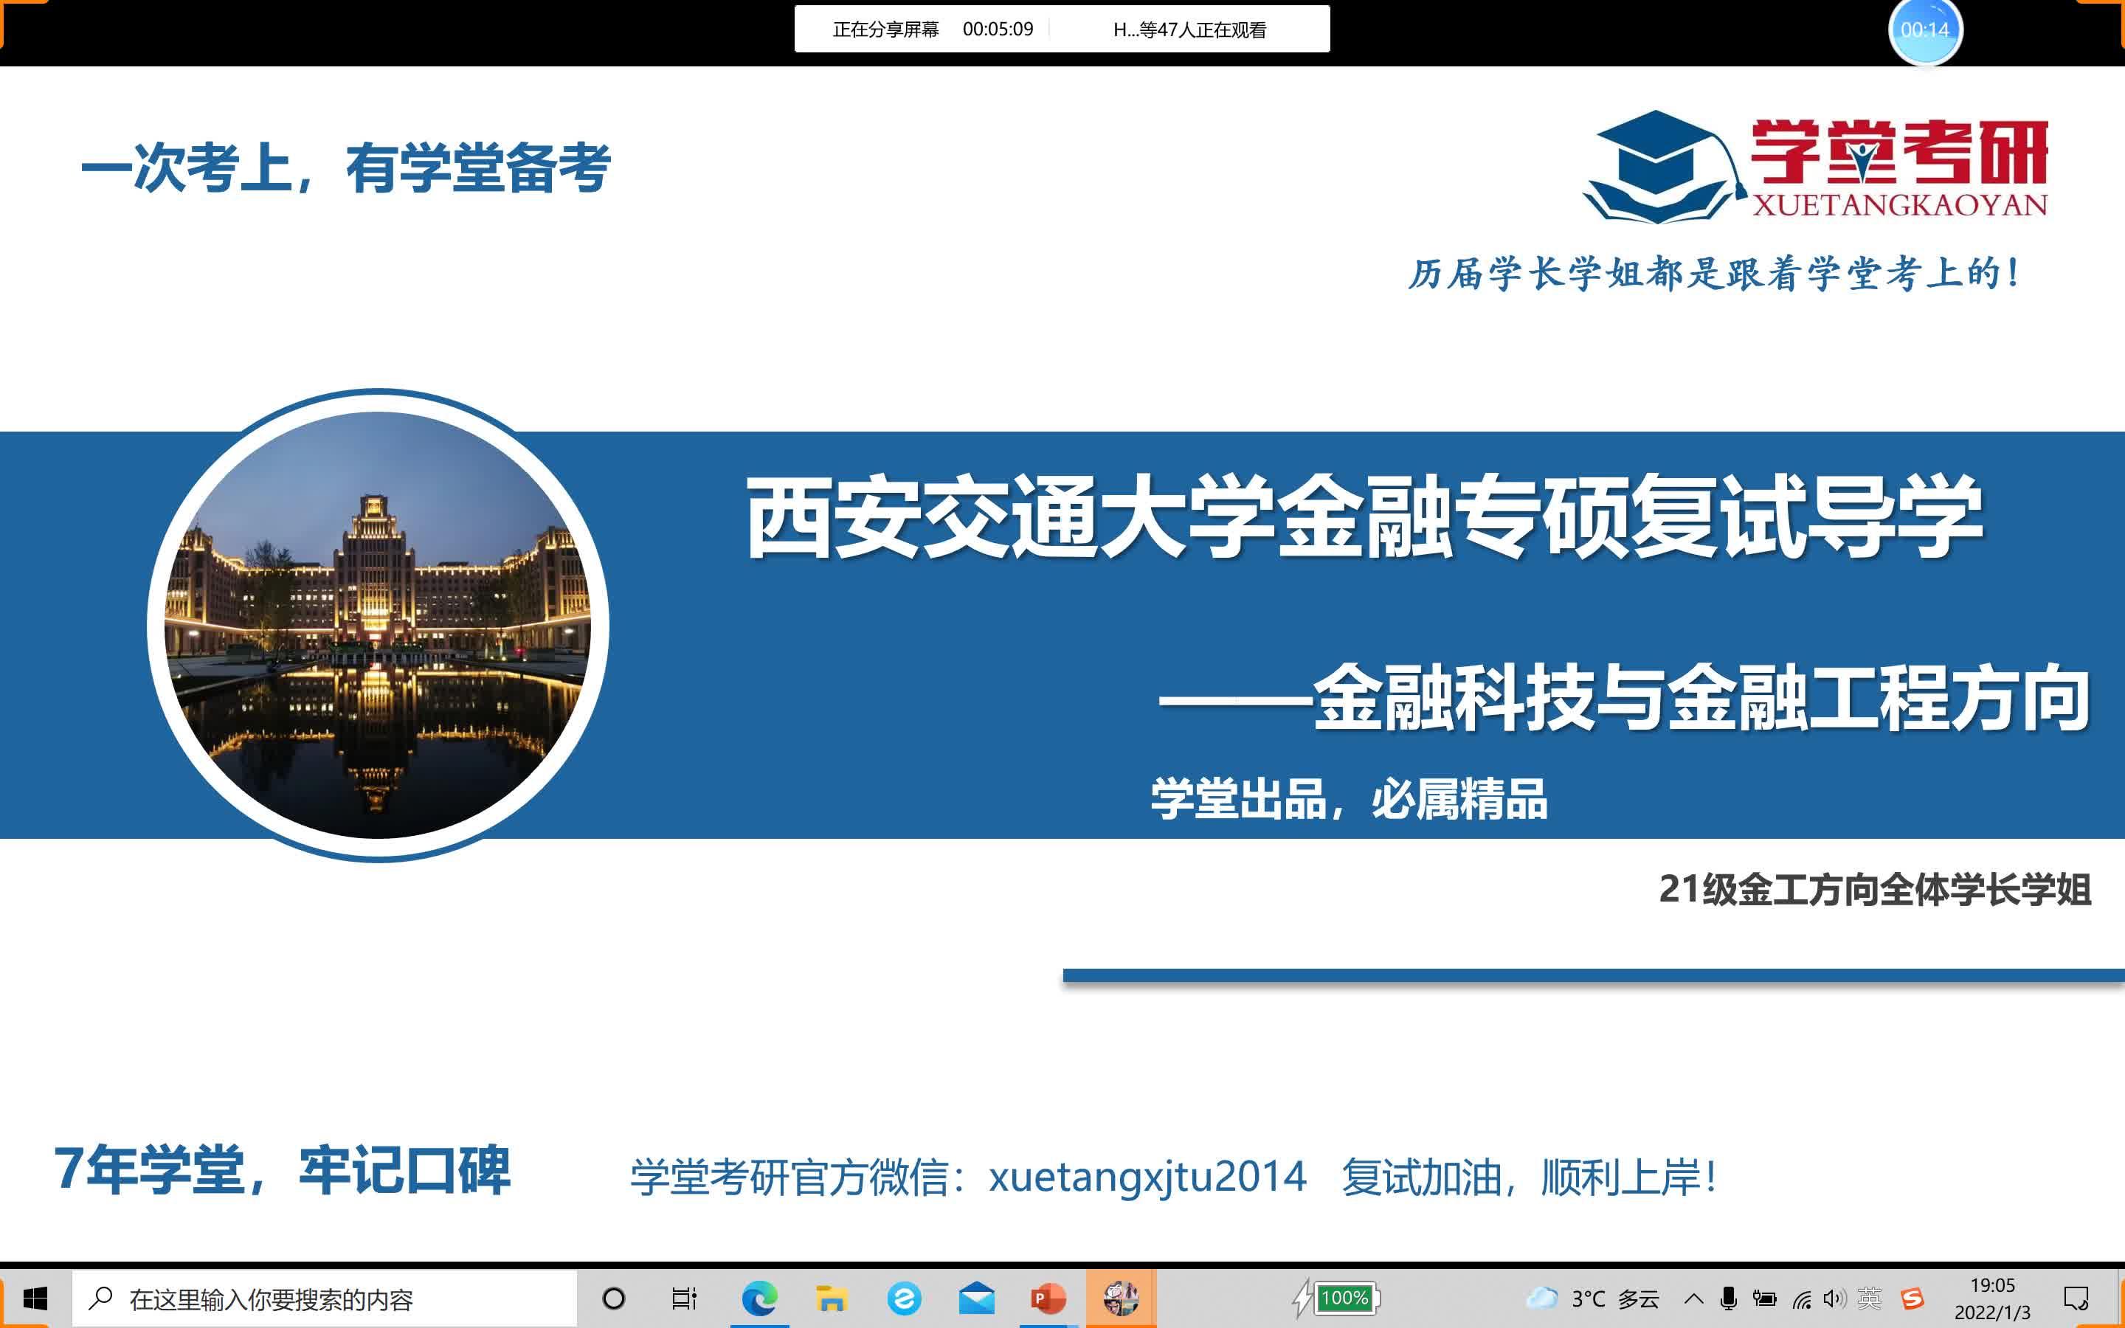
Task: Open Task View on the taskbar
Action: coord(684,1298)
